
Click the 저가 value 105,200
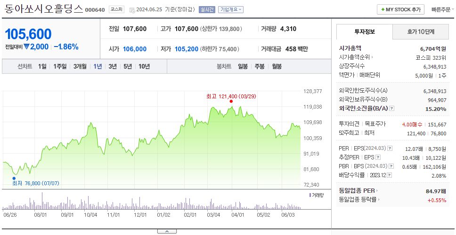tap(187, 49)
